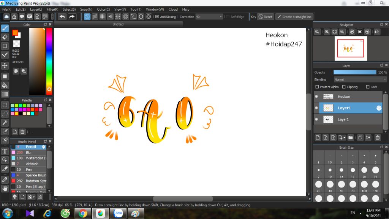Enable crisscross grid snap
This screenshot has width=389, height=219.
point(103,17)
